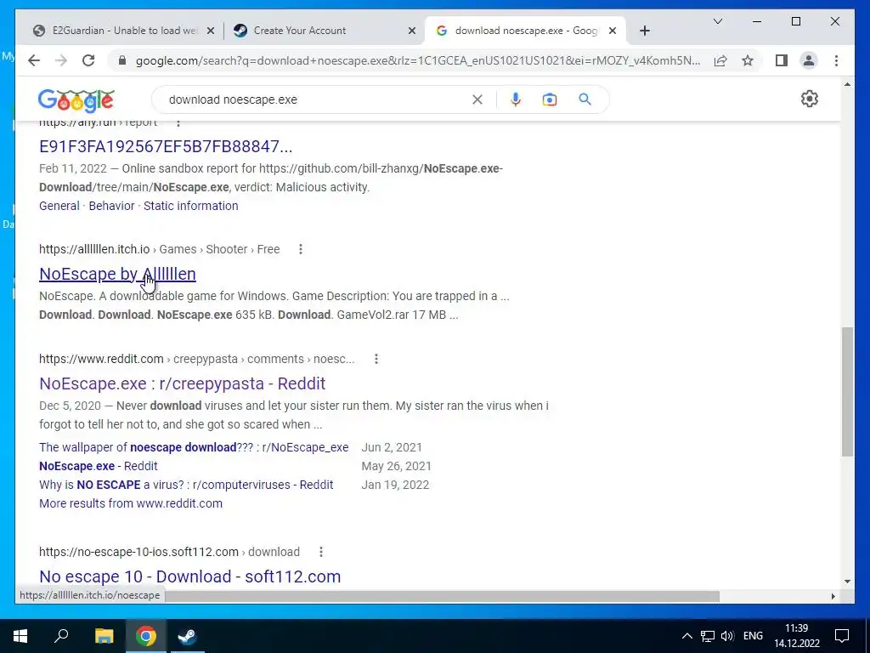Image resolution: width=870 pixels, height=653 pixels.
Task: Click the horizontal scrollbar at page bottom
Action: pyautogui.click(x=442, y=596)
